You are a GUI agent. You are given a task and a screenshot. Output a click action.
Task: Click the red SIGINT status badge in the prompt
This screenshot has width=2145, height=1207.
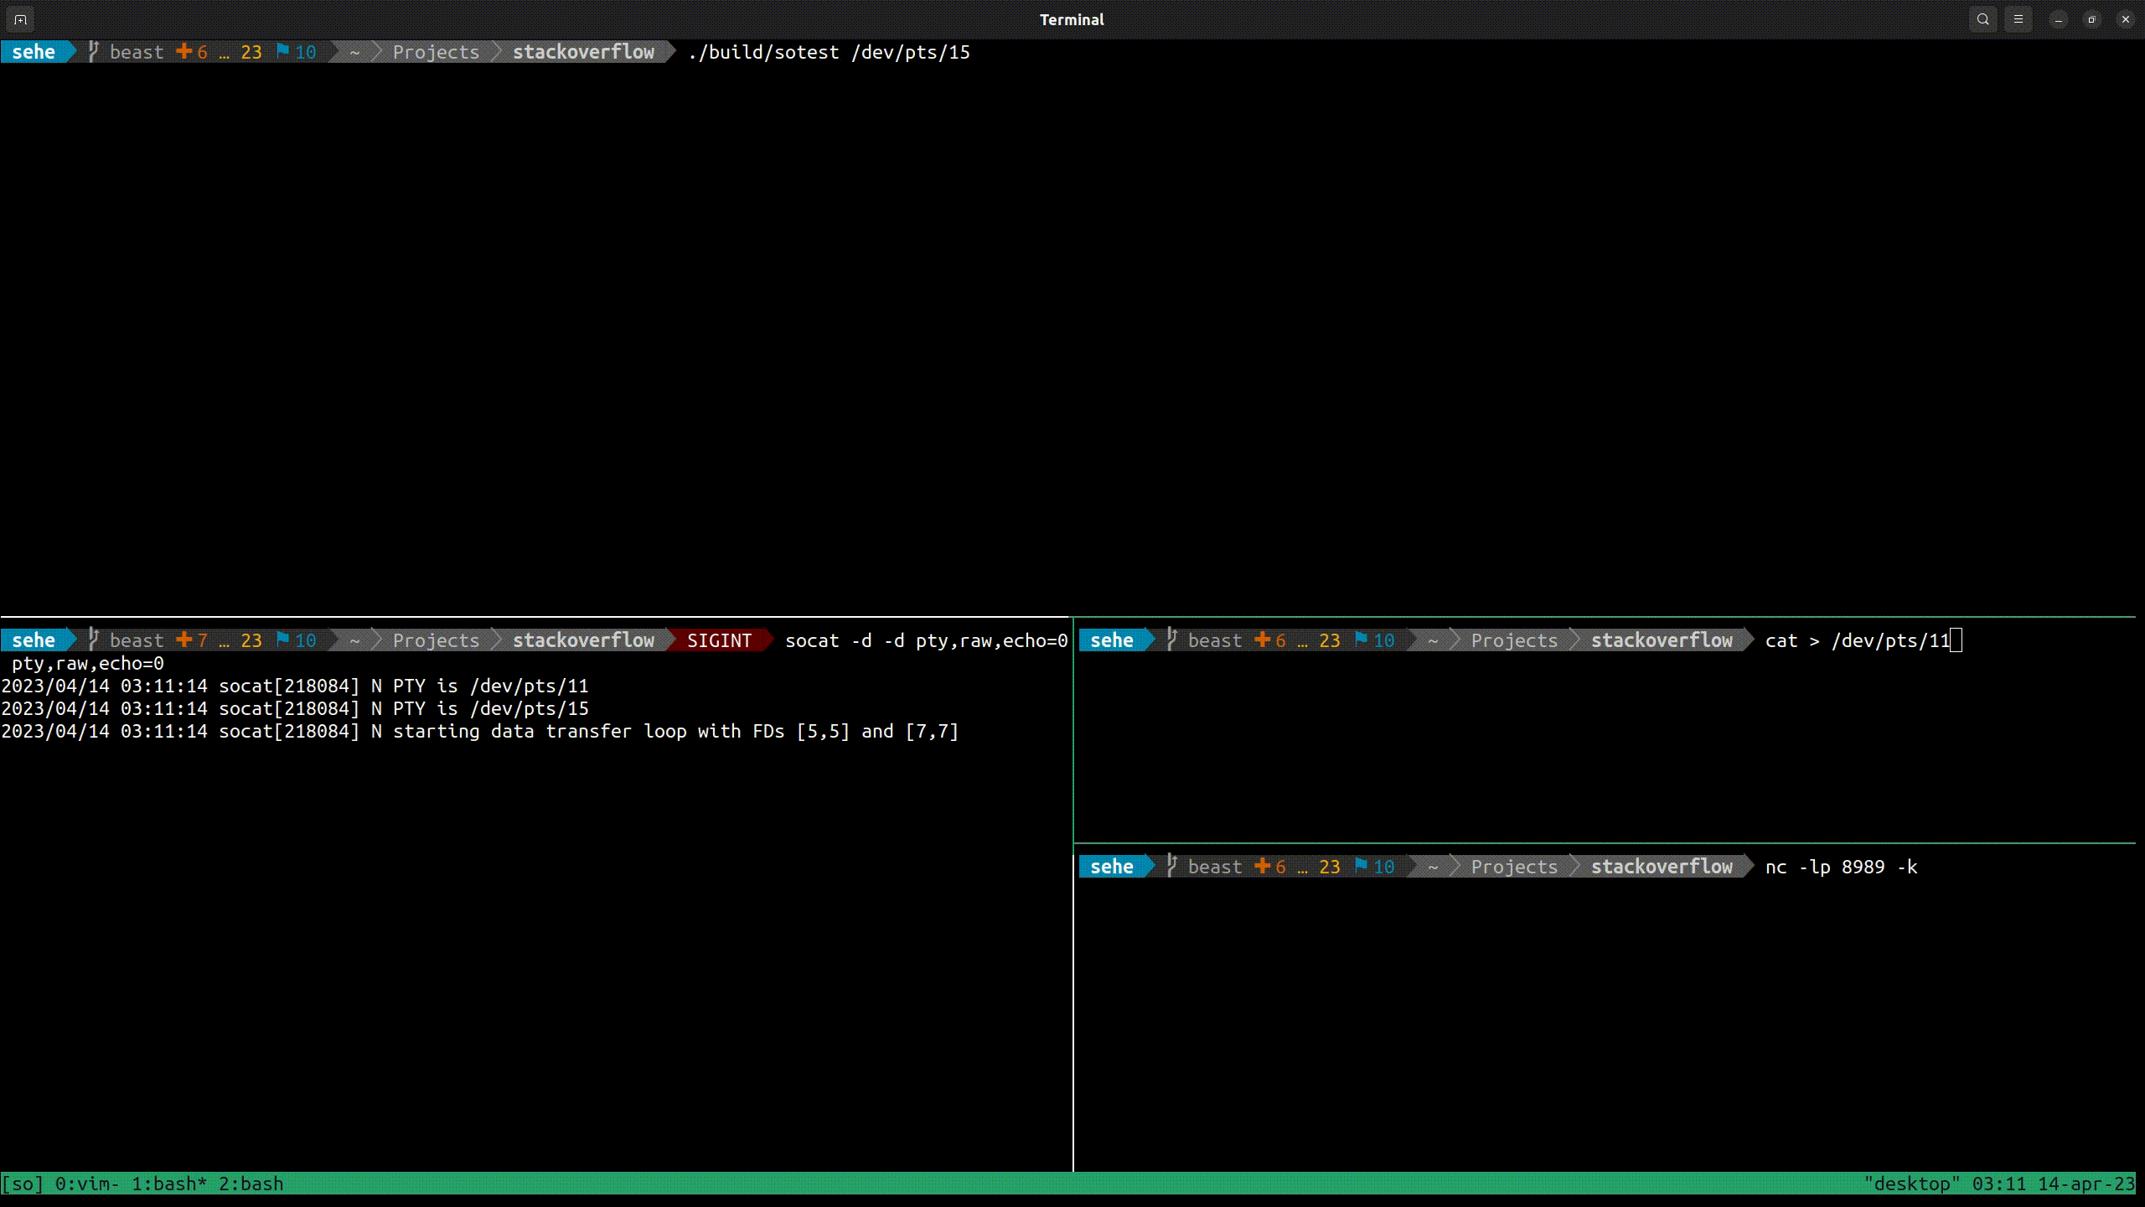coord(719,640)
